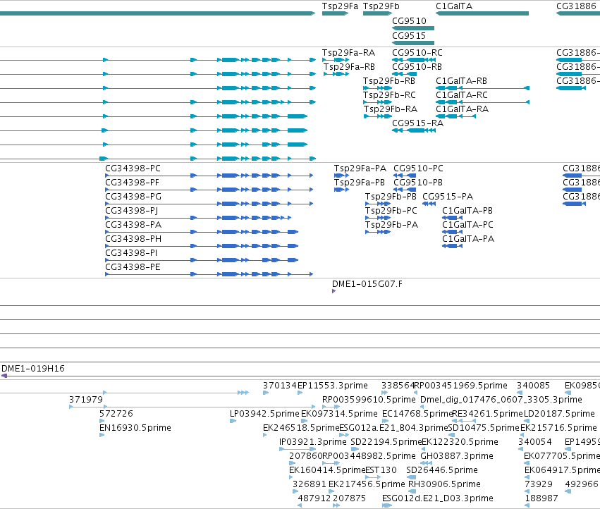The image size is (600, 509).
Task: Select the DME1-019H16 feature label
Action: click(x=33, y=369)
